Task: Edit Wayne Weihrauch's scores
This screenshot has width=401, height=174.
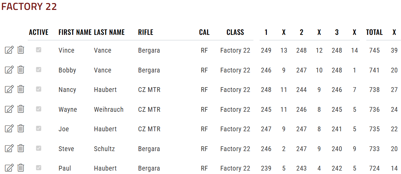Action: pyautogui.click(x=9, y=109)
